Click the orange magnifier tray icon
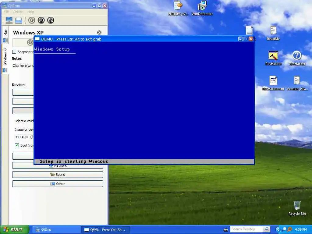Image resolution: width=312 pixels, height=234 pixels. tap(290, 229)
